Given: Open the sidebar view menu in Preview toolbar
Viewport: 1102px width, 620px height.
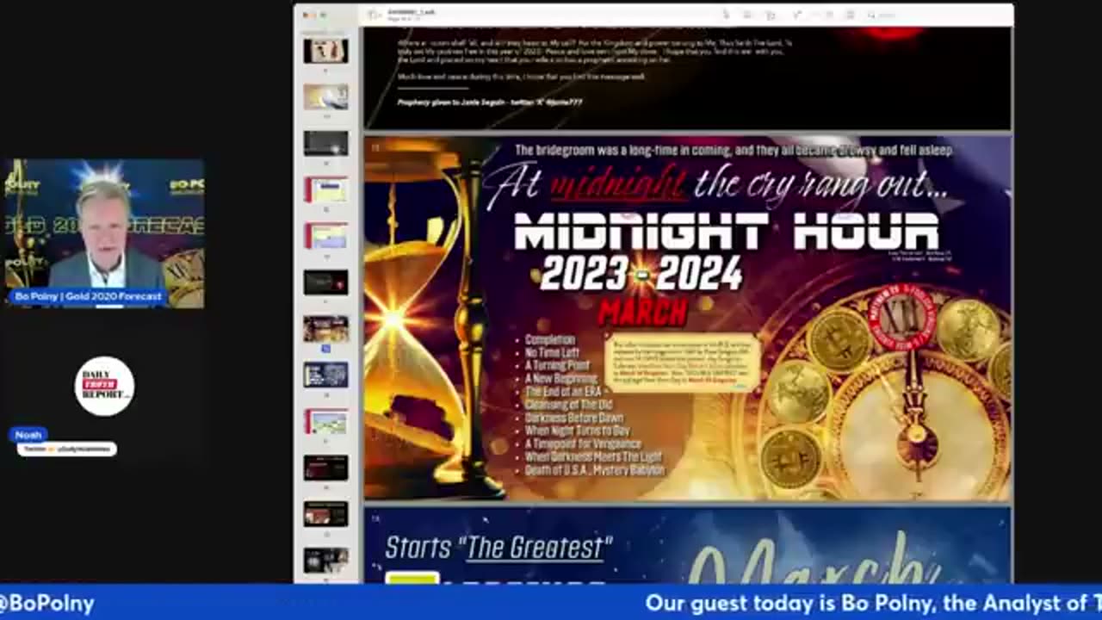Looking at the screenshot, I should (x=374, y=15).
